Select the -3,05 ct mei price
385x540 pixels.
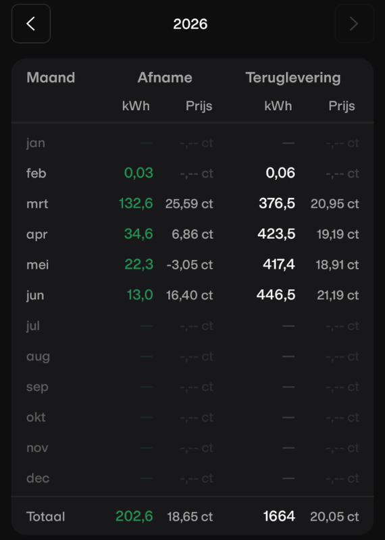click(x=190, y=265)
